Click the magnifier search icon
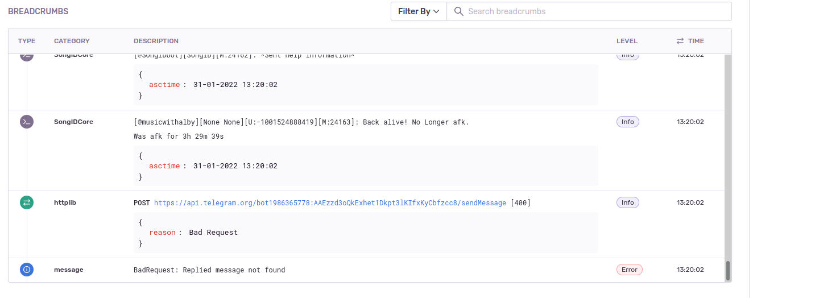Viewport: 815px width, 298px height. (458, 11)
